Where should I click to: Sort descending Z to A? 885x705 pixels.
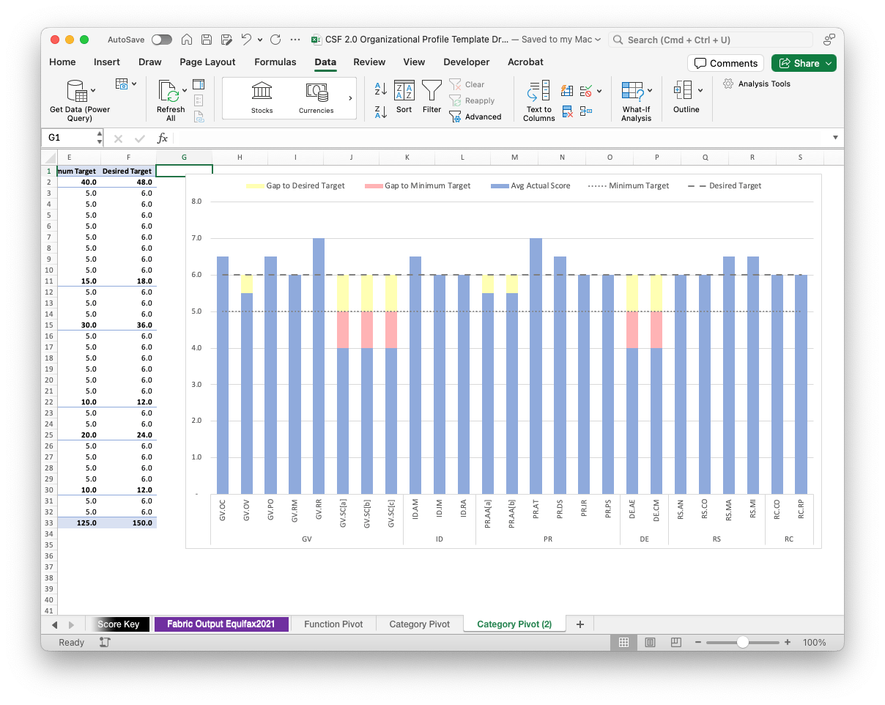[x=381, y=111]
